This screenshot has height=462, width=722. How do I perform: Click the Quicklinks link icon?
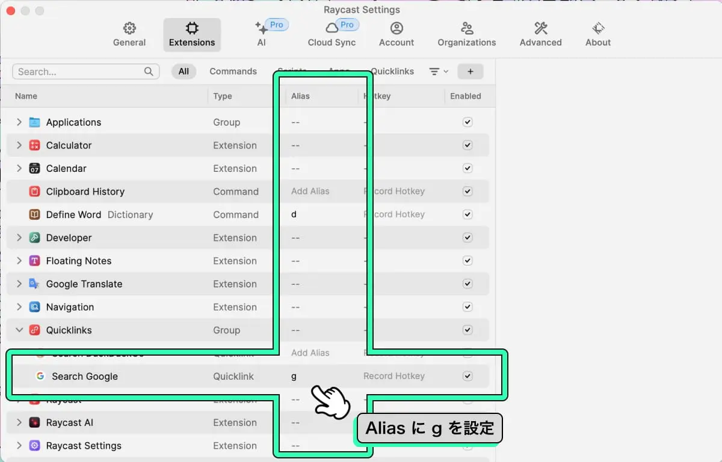click(35, 330)
